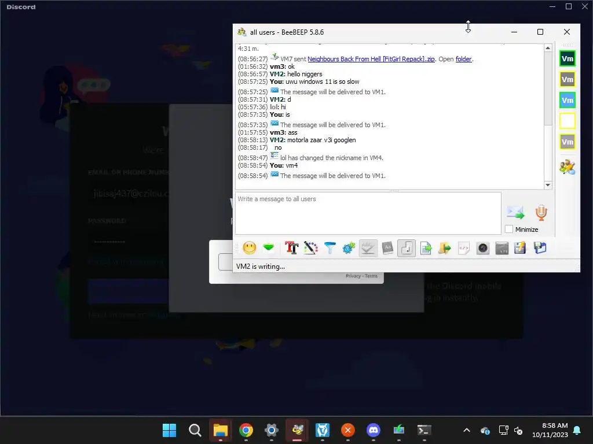Click the 'You: vm4' chat message
The height and width of the screenshot is (444, 593).
[268, 165]
